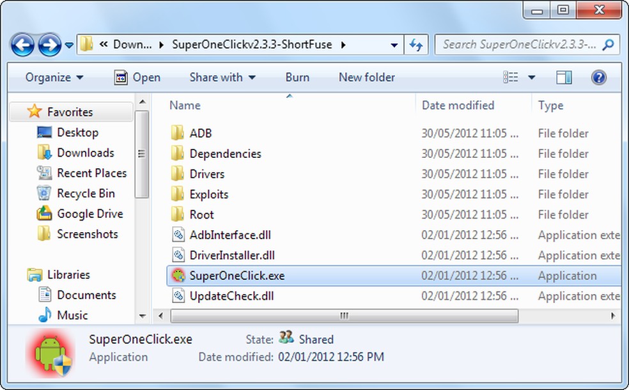Go back with the Back arrow button

(22, 45)
